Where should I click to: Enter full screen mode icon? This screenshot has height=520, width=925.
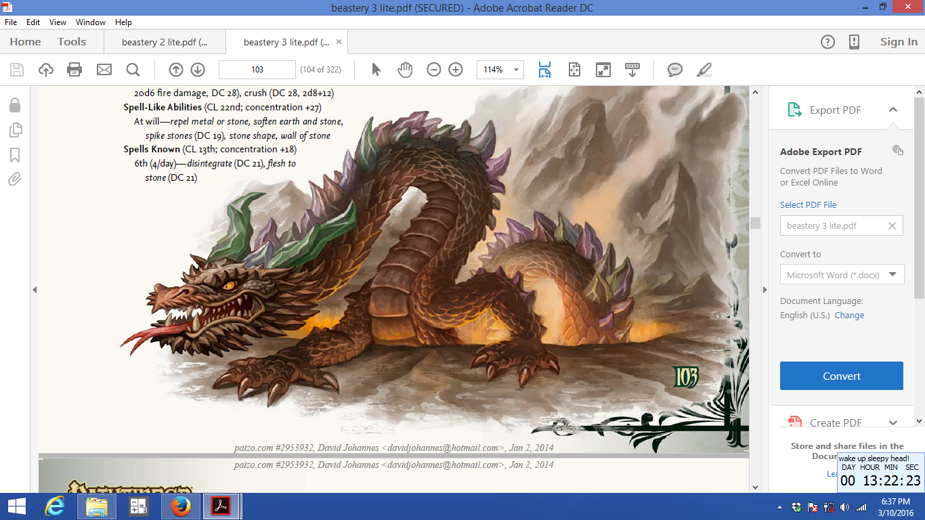pos(603,69)
